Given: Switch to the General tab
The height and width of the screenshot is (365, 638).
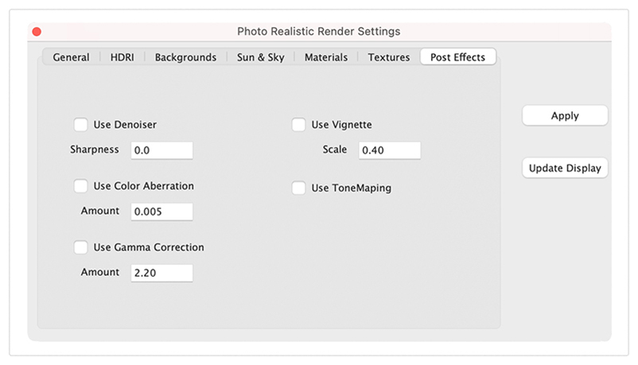Looking at the screenshot, I should pos(72,57).
